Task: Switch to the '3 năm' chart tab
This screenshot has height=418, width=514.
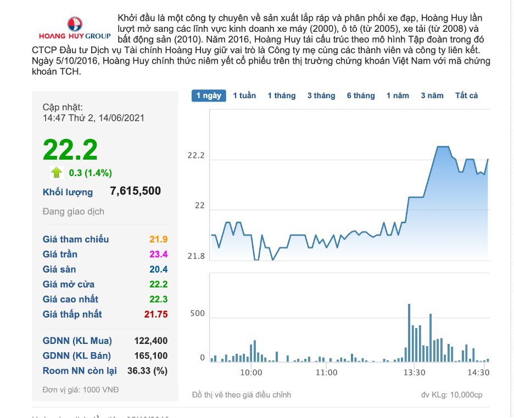Action: pos(432,95)
